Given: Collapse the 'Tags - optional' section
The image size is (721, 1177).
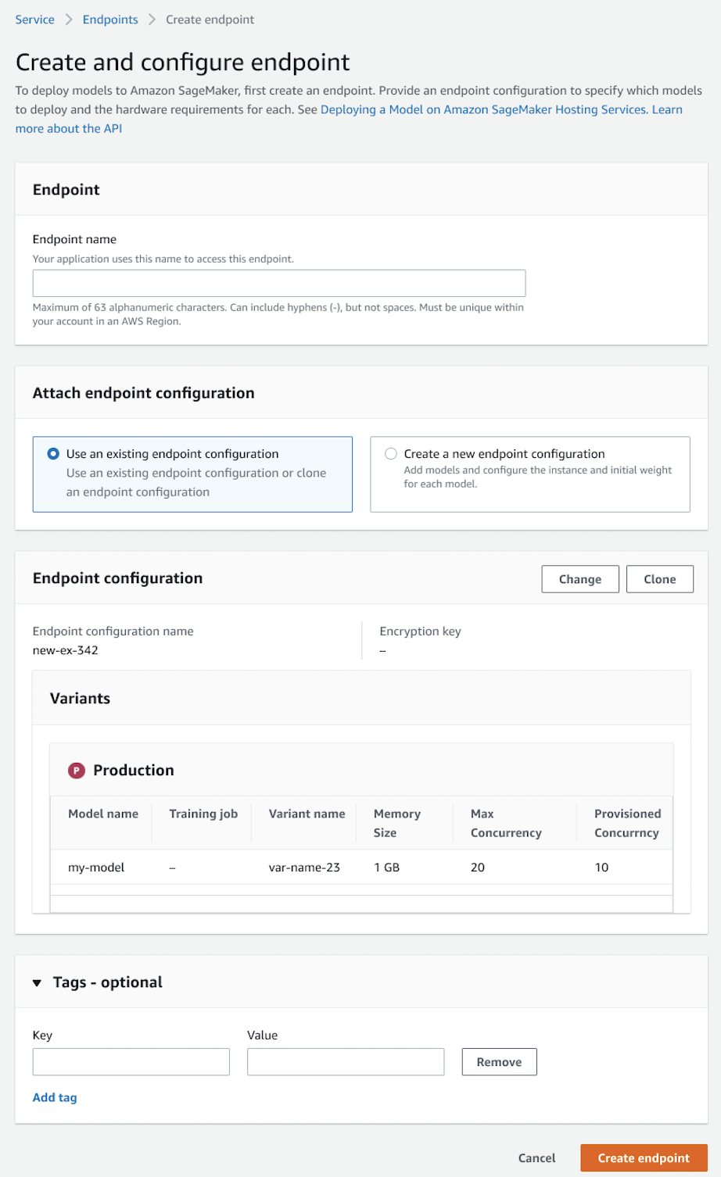Looking at the screenshot, I should coord(37,982).
